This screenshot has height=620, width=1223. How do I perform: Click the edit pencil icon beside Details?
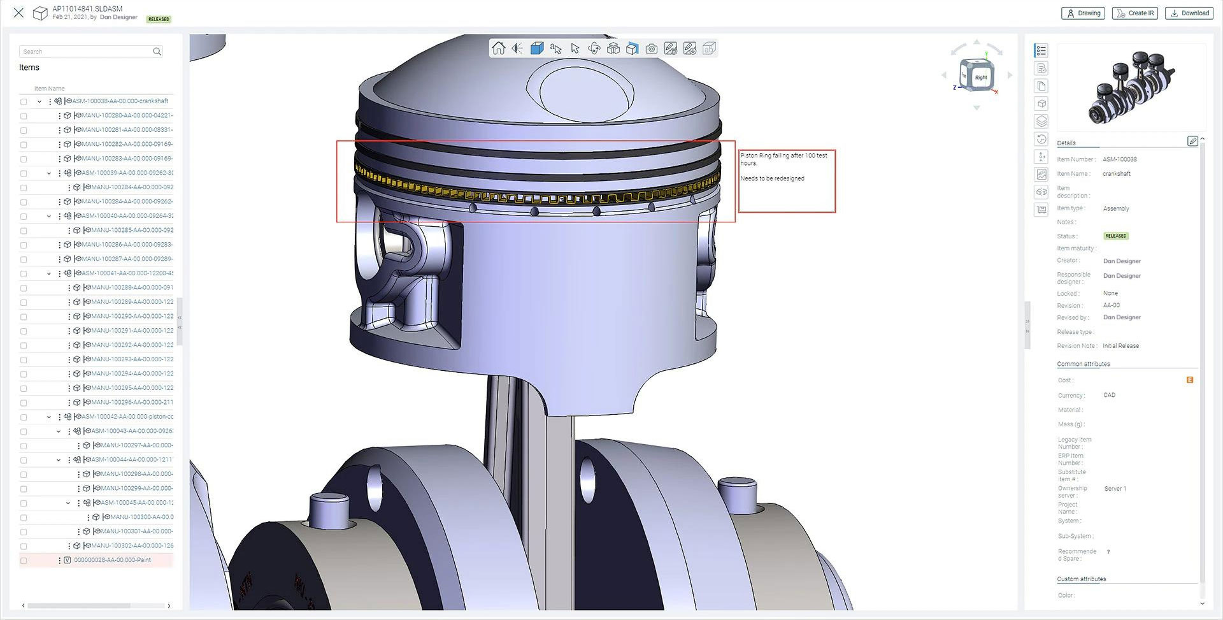[x=1192, y=141]
